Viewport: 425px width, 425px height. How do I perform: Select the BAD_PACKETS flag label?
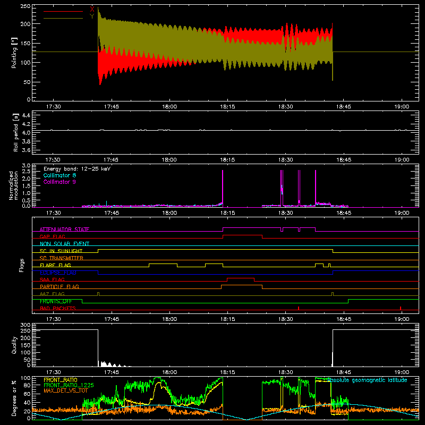coord(58,308)
